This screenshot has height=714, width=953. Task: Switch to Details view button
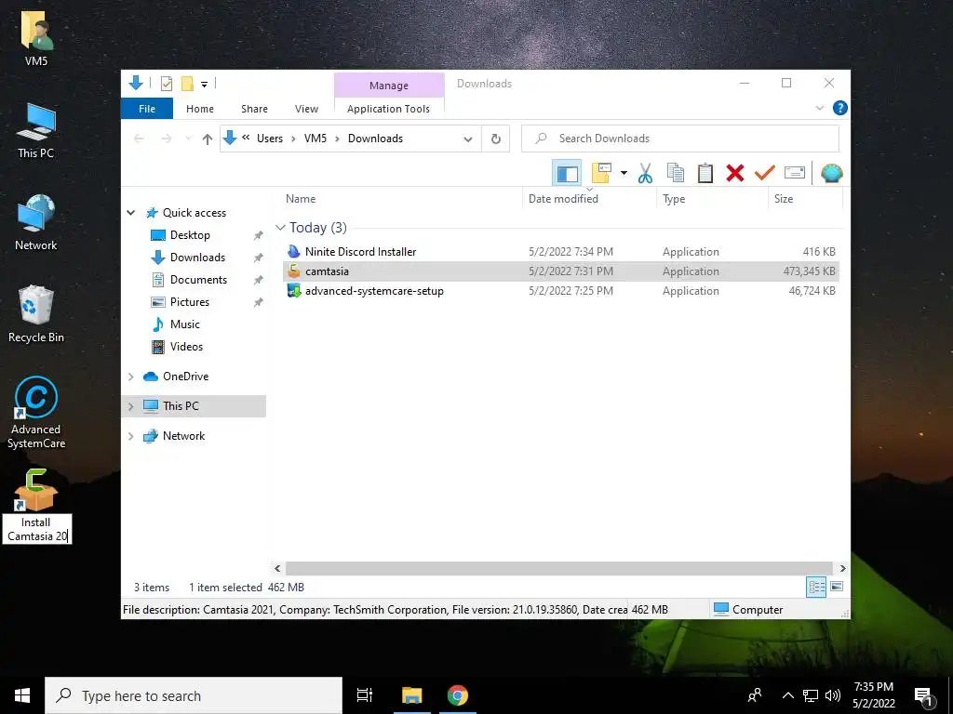click(816, 587)
